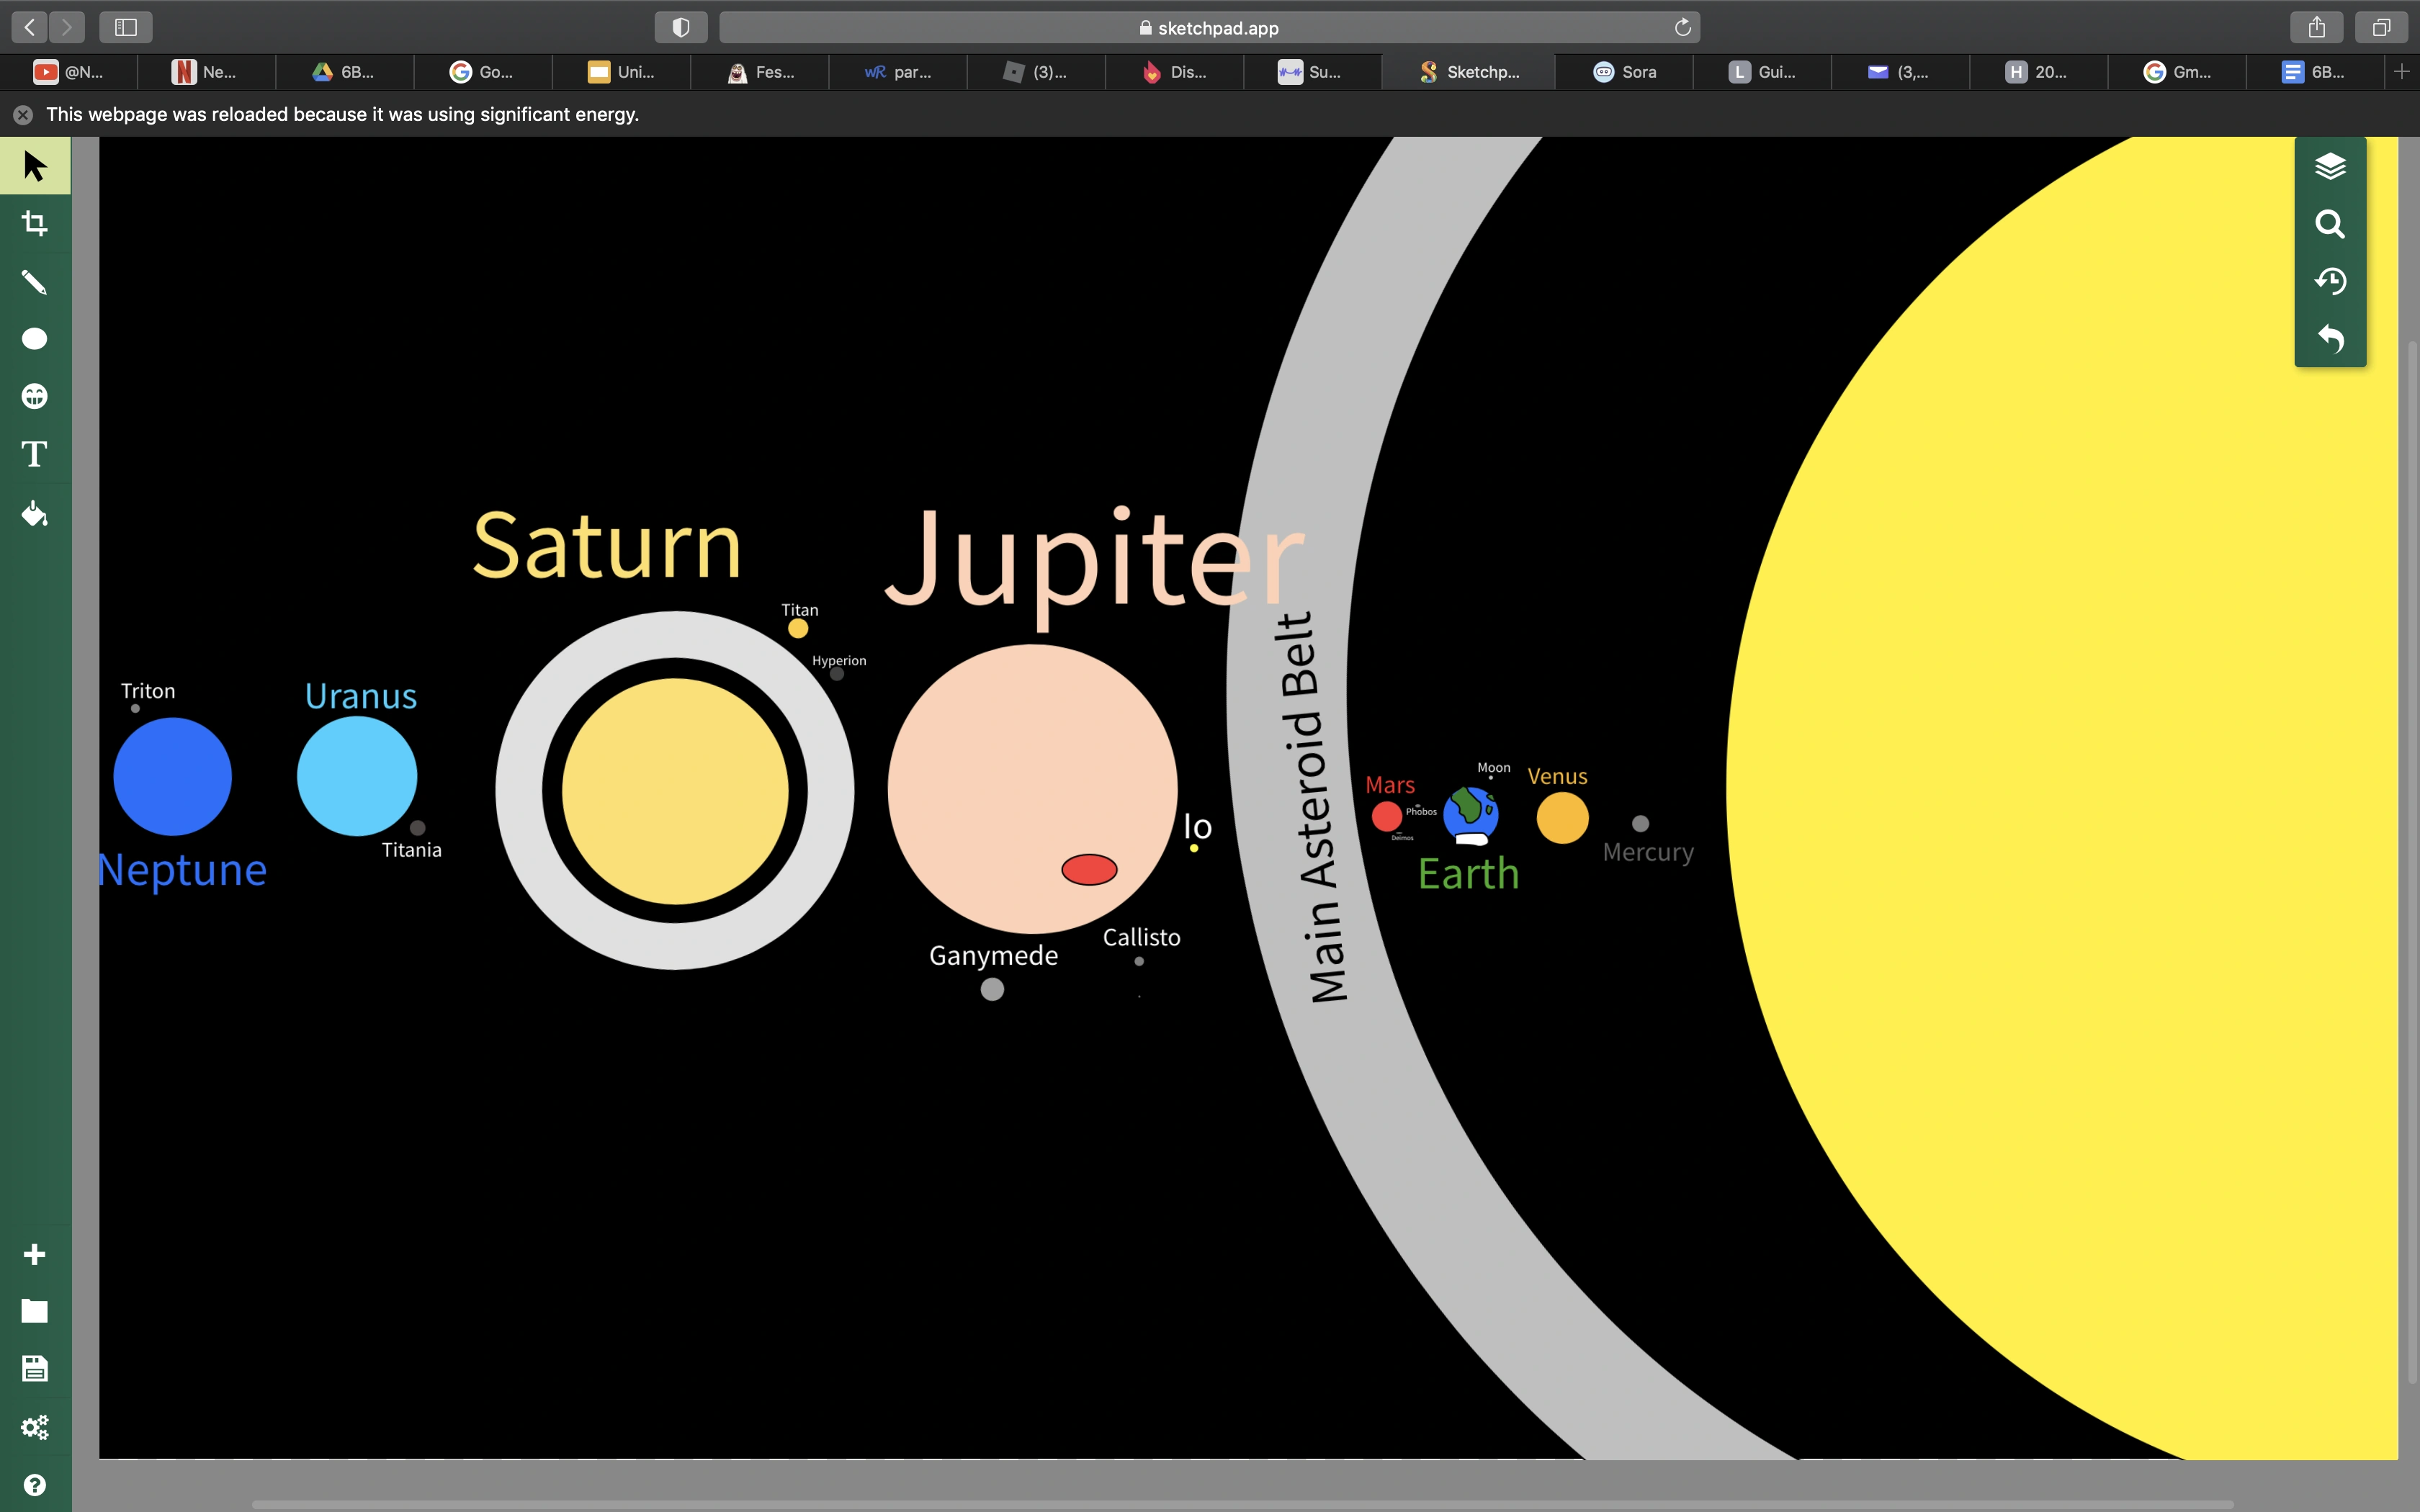2420x1512 pixels.
Task: Choose the Brush drawing tool
Action: click(35, 282)
